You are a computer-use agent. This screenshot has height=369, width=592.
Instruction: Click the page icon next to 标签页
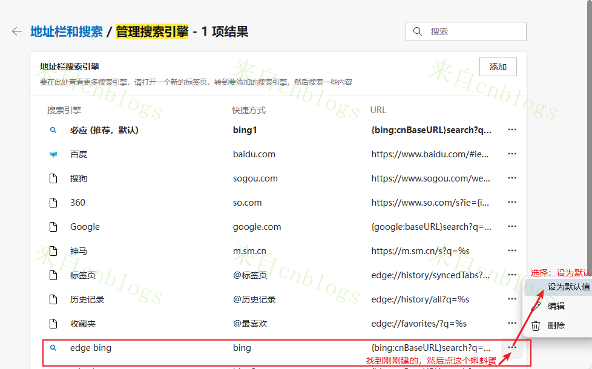(53, 275)
